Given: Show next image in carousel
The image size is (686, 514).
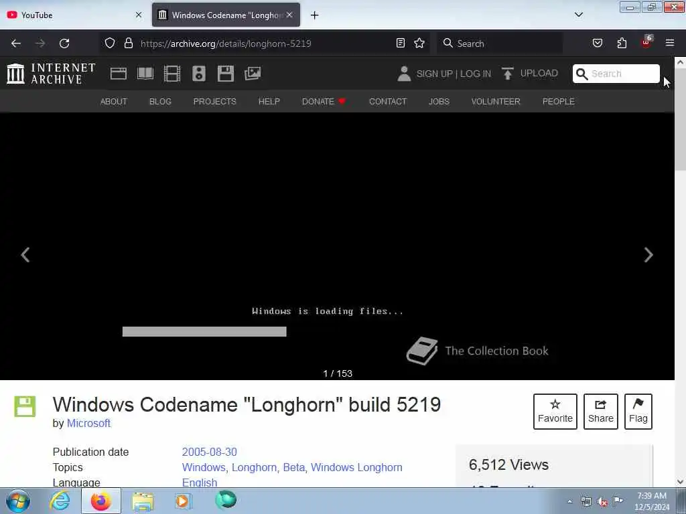Looking at the screenshot, I should point(648,255).
